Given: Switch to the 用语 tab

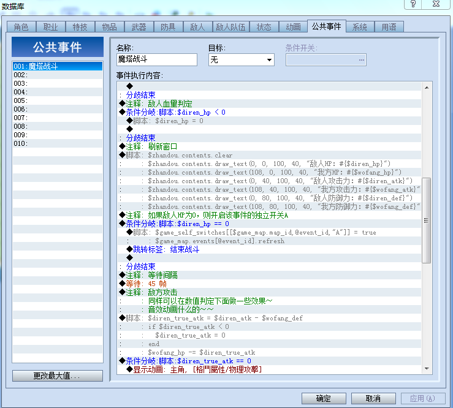Looking at the screenshot, I should 389,27.
